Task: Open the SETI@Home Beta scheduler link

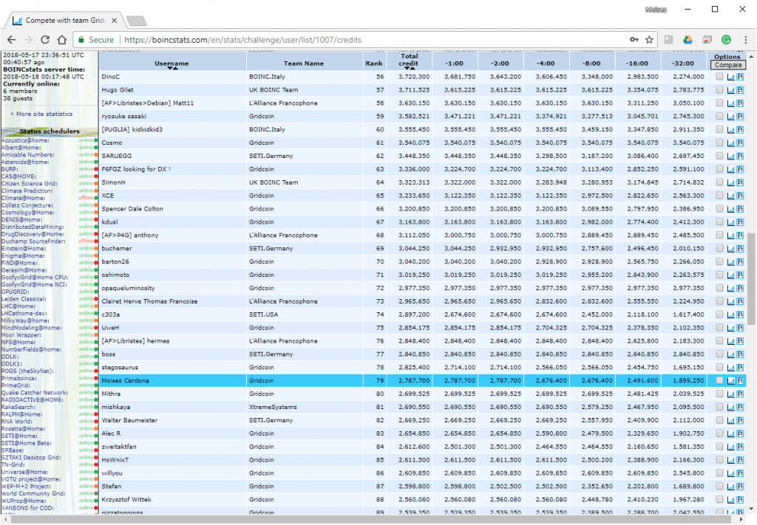Action: click(26, 443)
